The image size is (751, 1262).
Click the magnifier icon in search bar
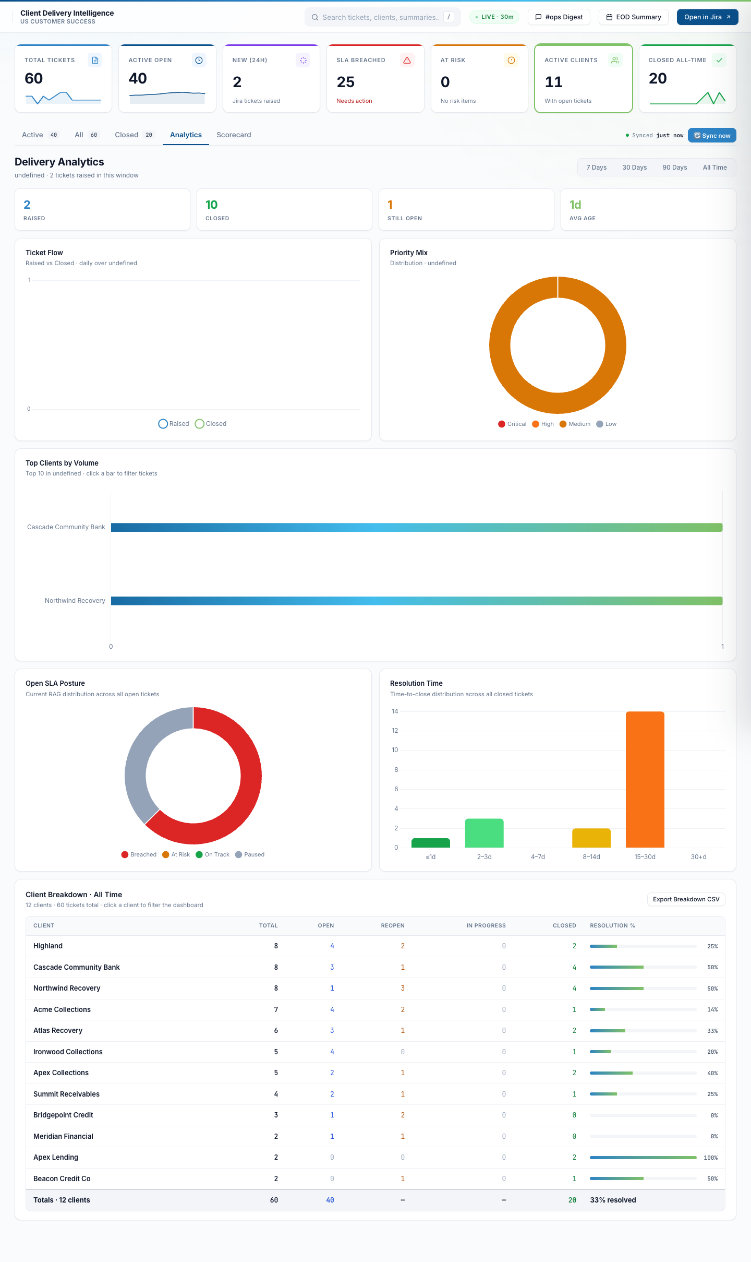point(315,17)
